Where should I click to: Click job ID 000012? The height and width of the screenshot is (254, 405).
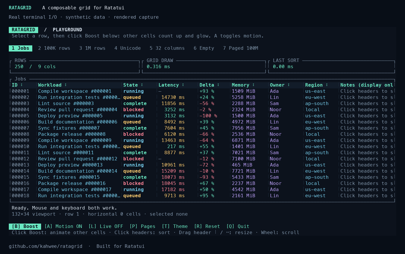pos(21,159)
